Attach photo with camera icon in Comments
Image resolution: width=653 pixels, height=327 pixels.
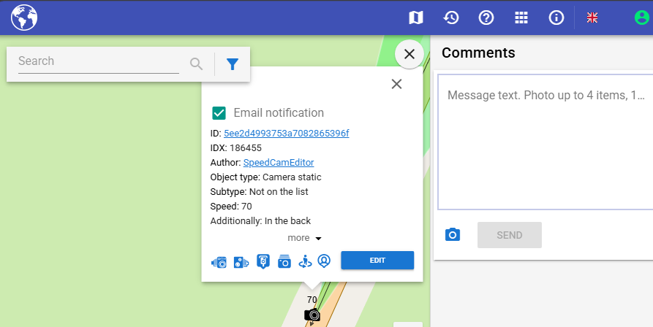point(453,235)
